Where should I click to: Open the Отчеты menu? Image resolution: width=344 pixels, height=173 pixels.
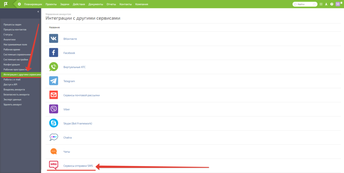pos(111,4)
